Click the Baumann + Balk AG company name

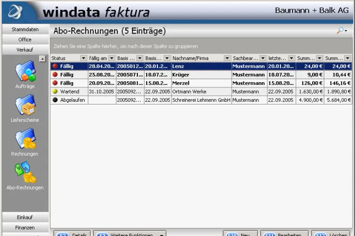(x=312, y=10)
